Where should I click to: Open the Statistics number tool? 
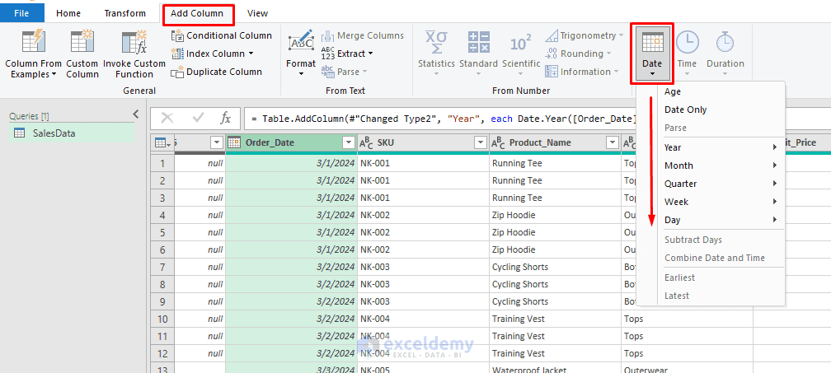(x=436, y=54)
